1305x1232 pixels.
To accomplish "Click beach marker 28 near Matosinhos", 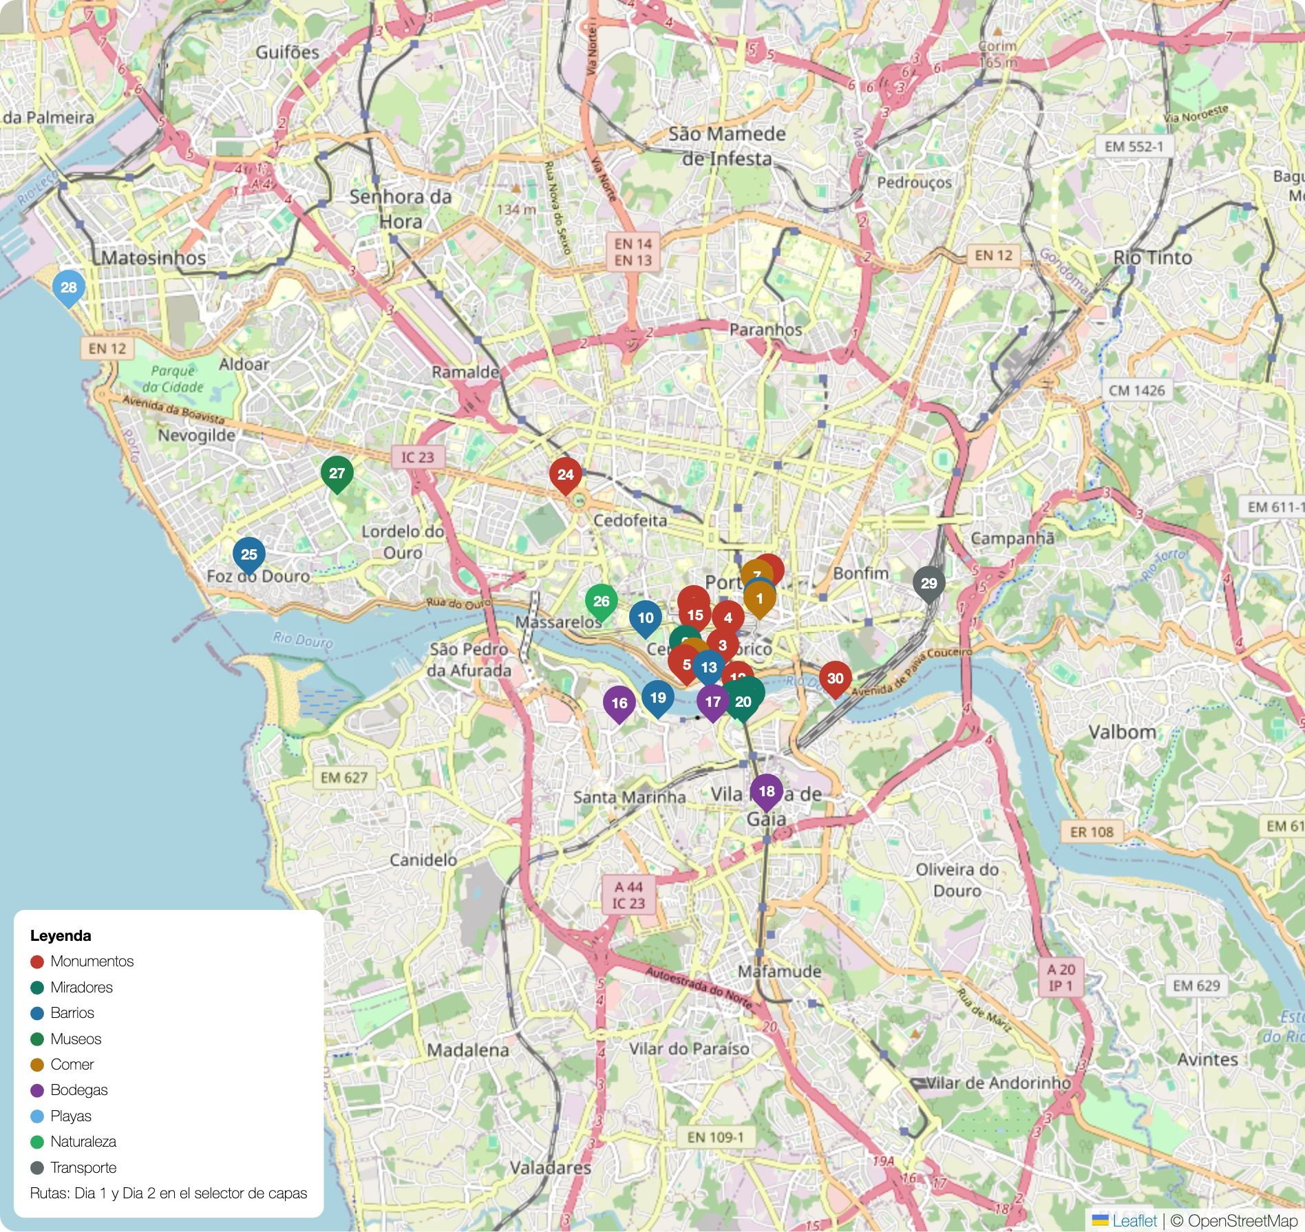I will [69, 288].
